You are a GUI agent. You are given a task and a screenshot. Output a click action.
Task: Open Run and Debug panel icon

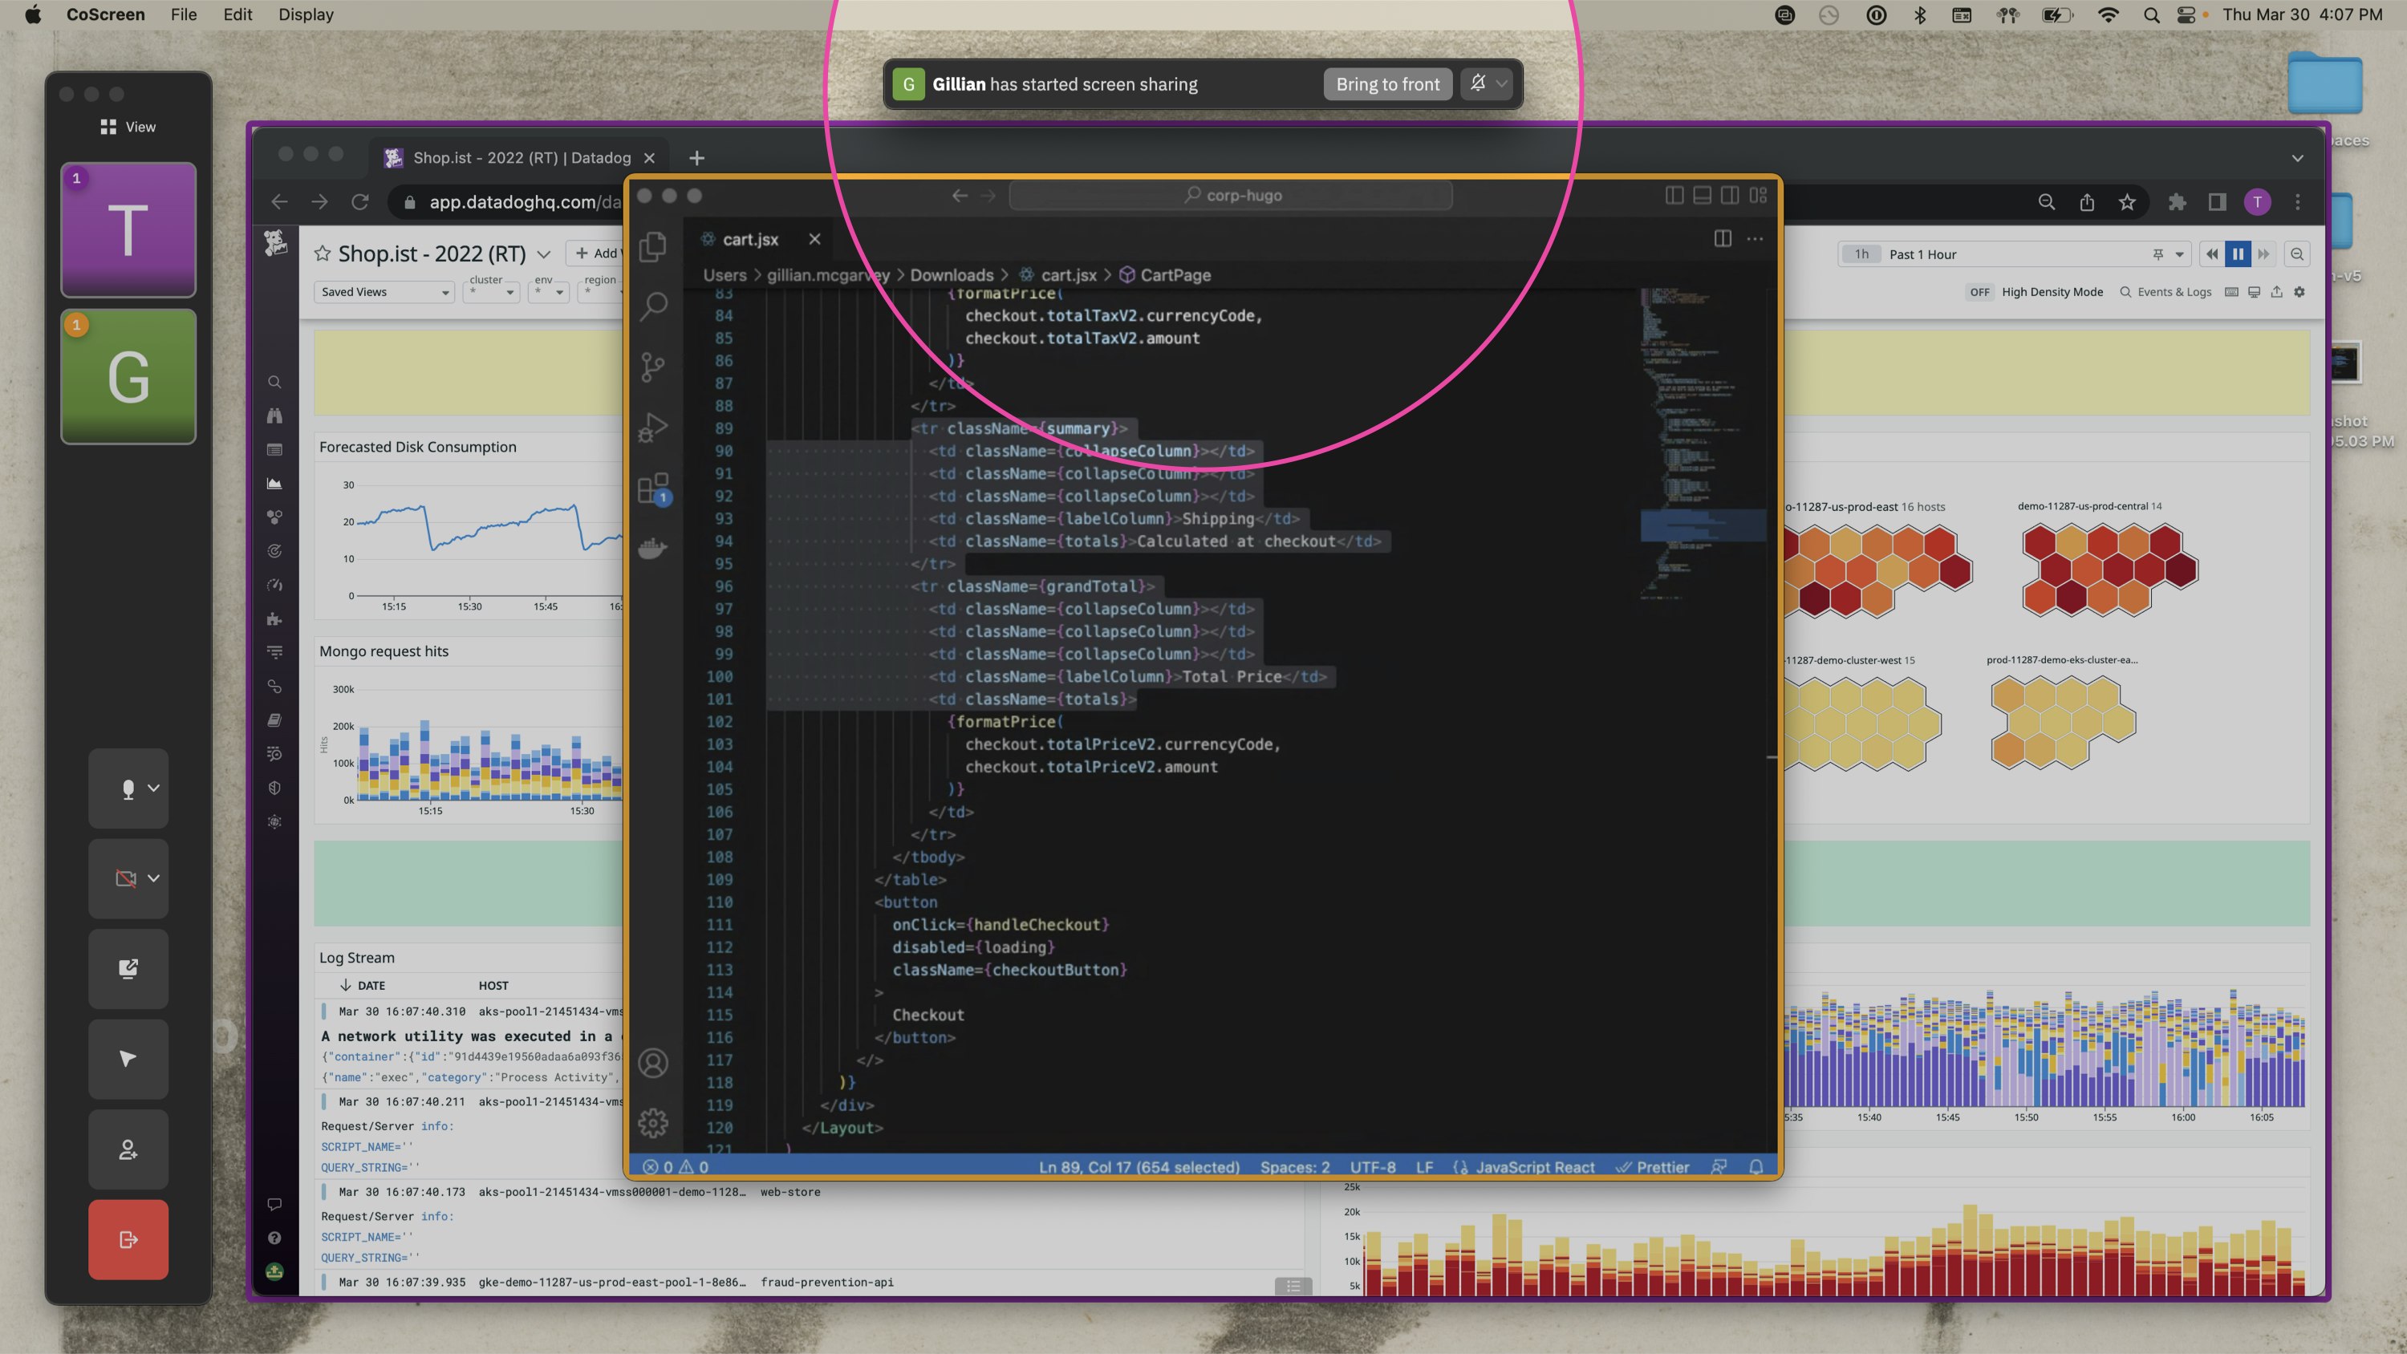coord(653,427)
